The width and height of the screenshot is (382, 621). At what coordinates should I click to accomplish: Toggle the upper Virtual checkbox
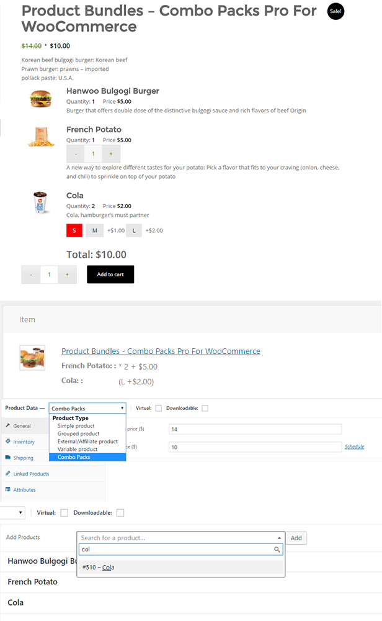159,409
